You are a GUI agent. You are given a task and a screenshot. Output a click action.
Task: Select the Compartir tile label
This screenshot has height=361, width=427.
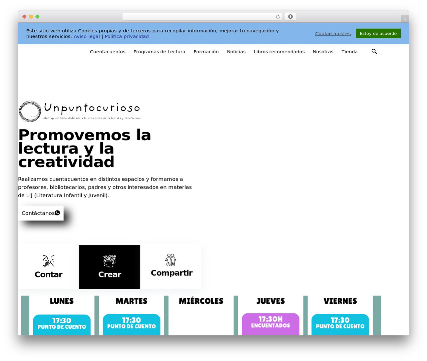172,273
